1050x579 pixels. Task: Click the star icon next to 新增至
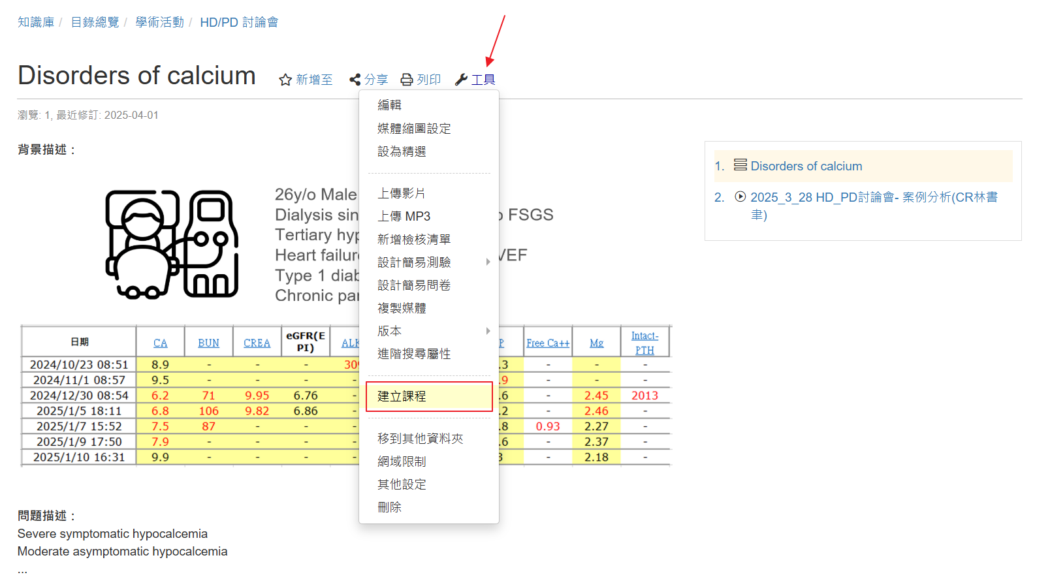285,80
